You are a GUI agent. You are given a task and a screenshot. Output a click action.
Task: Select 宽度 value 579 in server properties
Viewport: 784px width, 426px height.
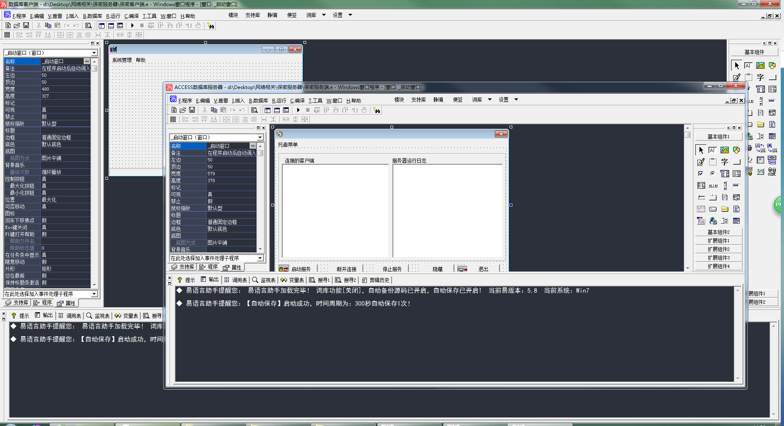point(231,174)
